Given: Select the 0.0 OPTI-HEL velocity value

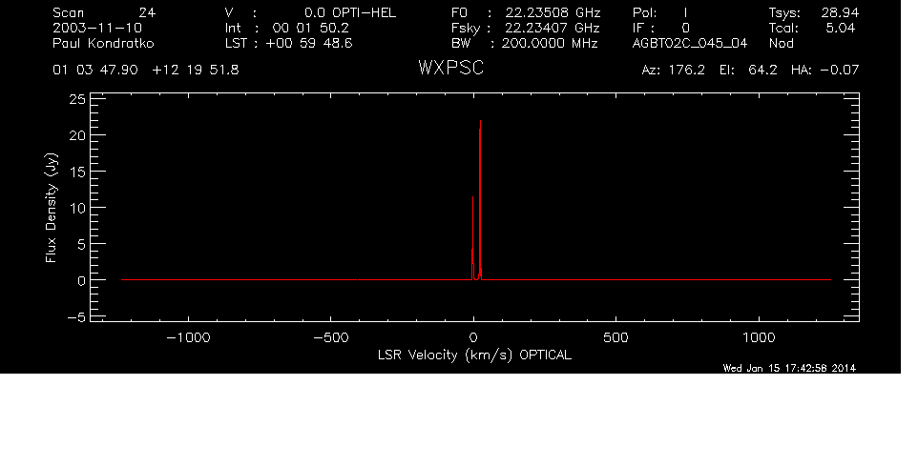Looking at the screenshot, I should click(350, 12).
